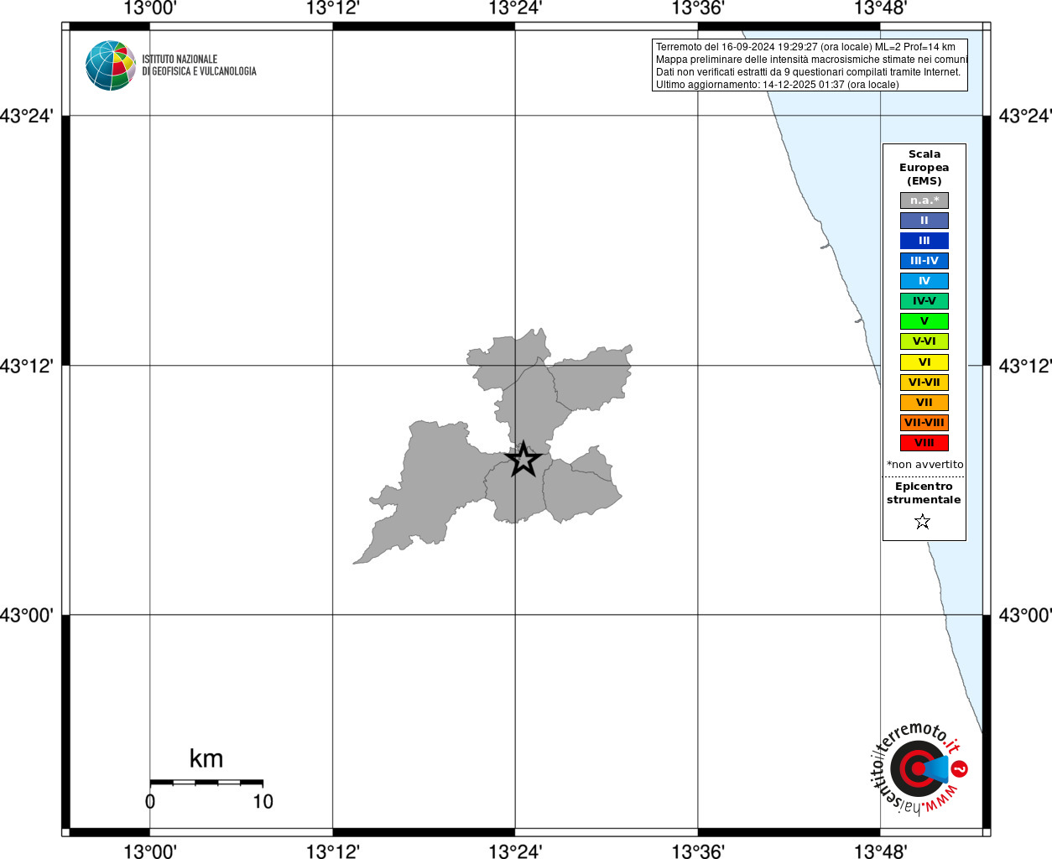
Task: Click the southeastern gray municipality region
Action: [581, 491]
